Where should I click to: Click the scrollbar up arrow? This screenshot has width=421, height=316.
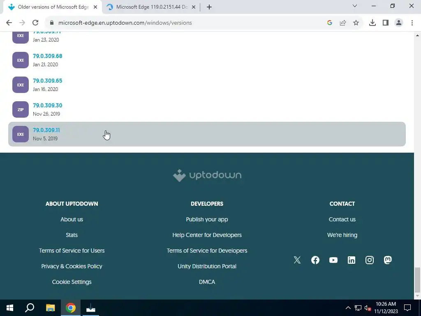pyautogui.click(x=417, y=35)
